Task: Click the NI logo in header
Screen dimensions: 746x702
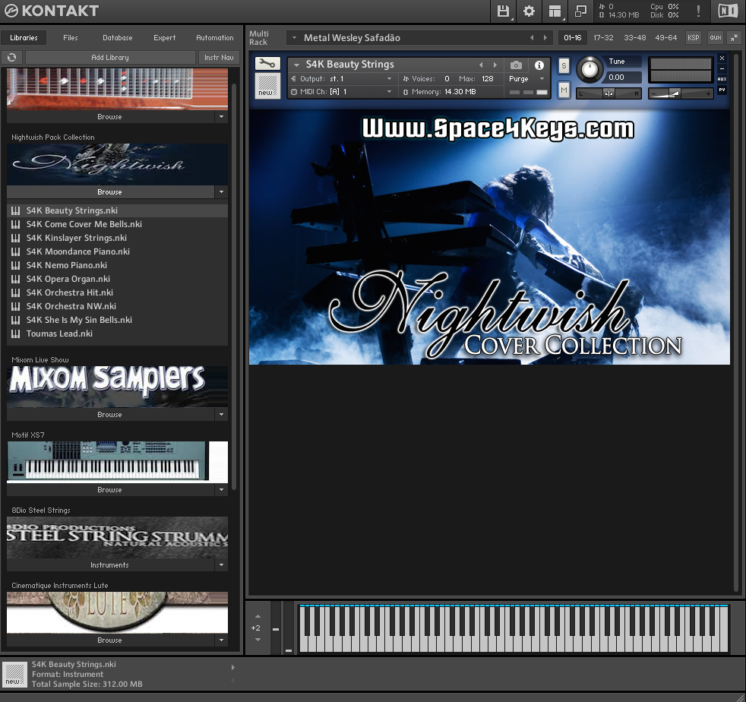Action: (728, 11)
